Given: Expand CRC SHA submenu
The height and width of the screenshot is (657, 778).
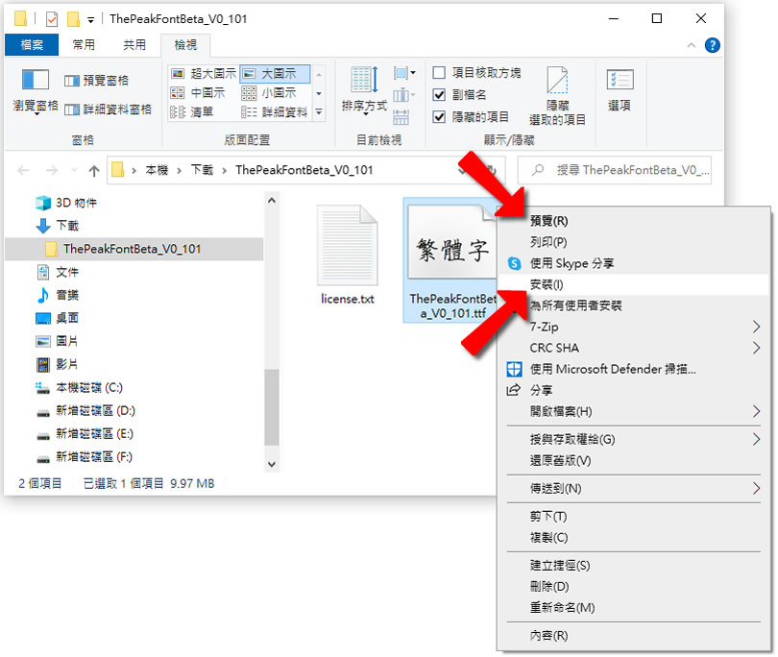Looking at the screenshot, I should coord(633,349).
